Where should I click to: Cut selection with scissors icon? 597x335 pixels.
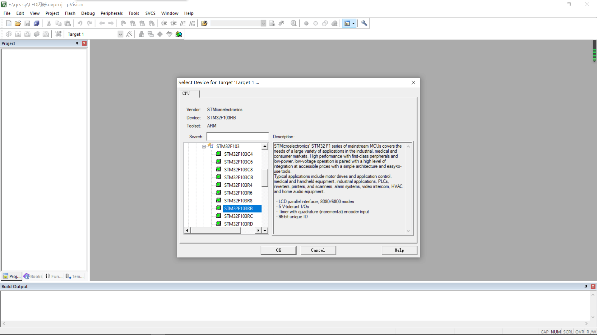point(49,23)
